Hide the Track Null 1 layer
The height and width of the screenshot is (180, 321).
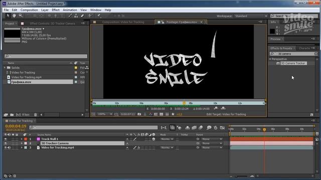(6, 139)
